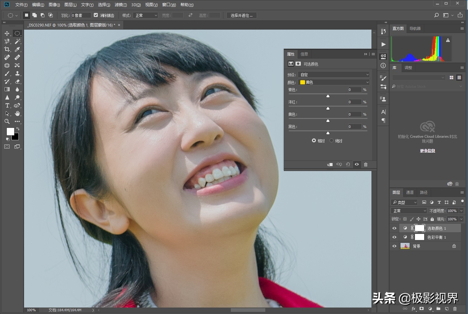The image size is (468, 314).
Task: Select the Eyedropper tool
Action: (x=17, y=49)
